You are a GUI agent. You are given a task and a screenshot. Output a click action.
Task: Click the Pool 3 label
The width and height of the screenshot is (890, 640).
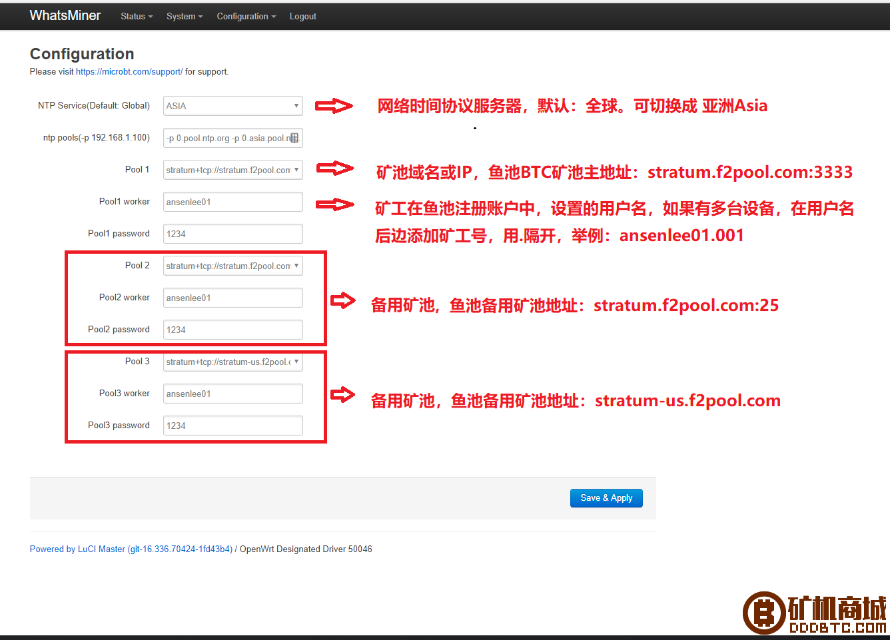click(137, 361)
